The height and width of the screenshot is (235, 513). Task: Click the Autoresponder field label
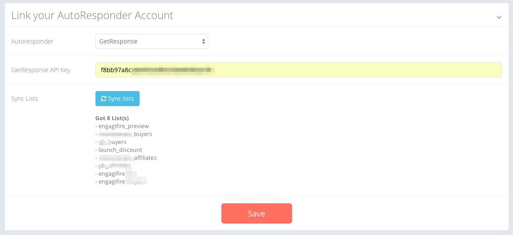pyautogui.click(x=32, y=41)
